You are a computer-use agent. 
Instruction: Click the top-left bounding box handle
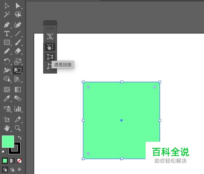coord(83,82)
